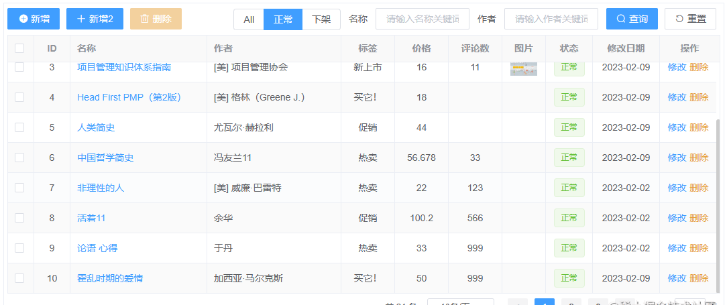The width and height of the screenshot is (727, 305).
Task: Open the 霍乱时期的爱情 book link
Action: 110,279
